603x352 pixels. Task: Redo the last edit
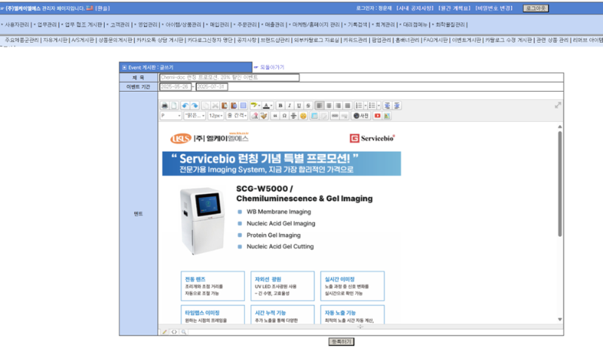tap(194, 105)
